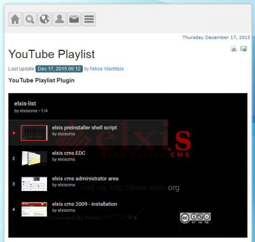Play elxis cms administrator area thumbnail
Viewport: 255px width, 242px height.
[x=34, y=184]
